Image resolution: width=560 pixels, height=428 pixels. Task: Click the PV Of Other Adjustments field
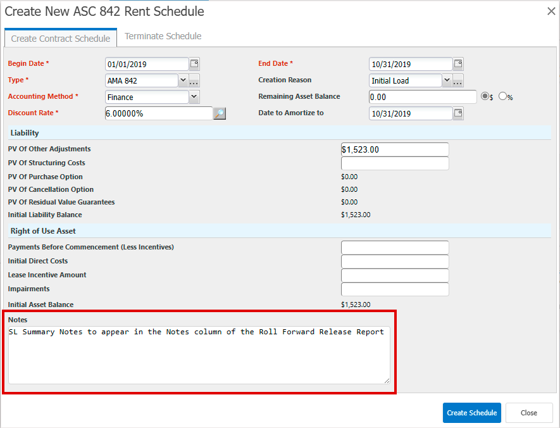coord(395,149)
